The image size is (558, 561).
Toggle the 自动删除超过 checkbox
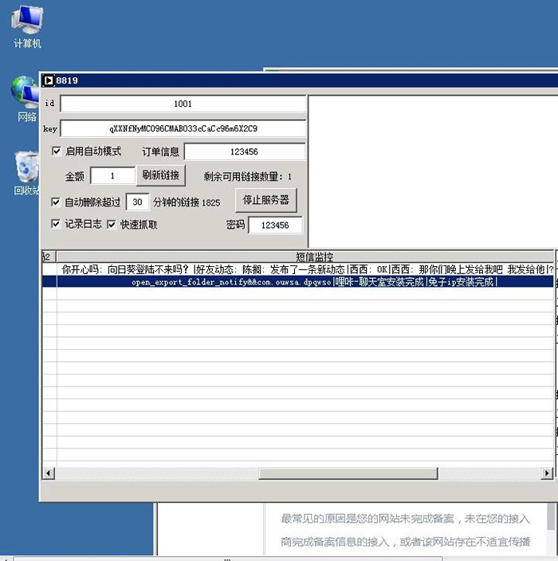(x=57, y=202)
